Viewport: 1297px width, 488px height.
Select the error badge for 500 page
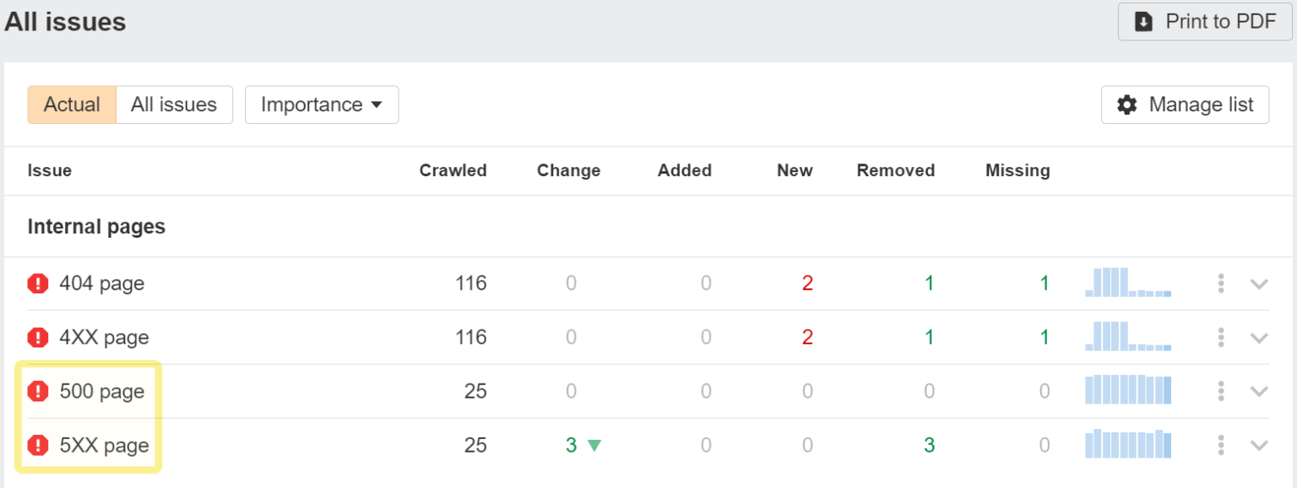[x=38, y=391]
